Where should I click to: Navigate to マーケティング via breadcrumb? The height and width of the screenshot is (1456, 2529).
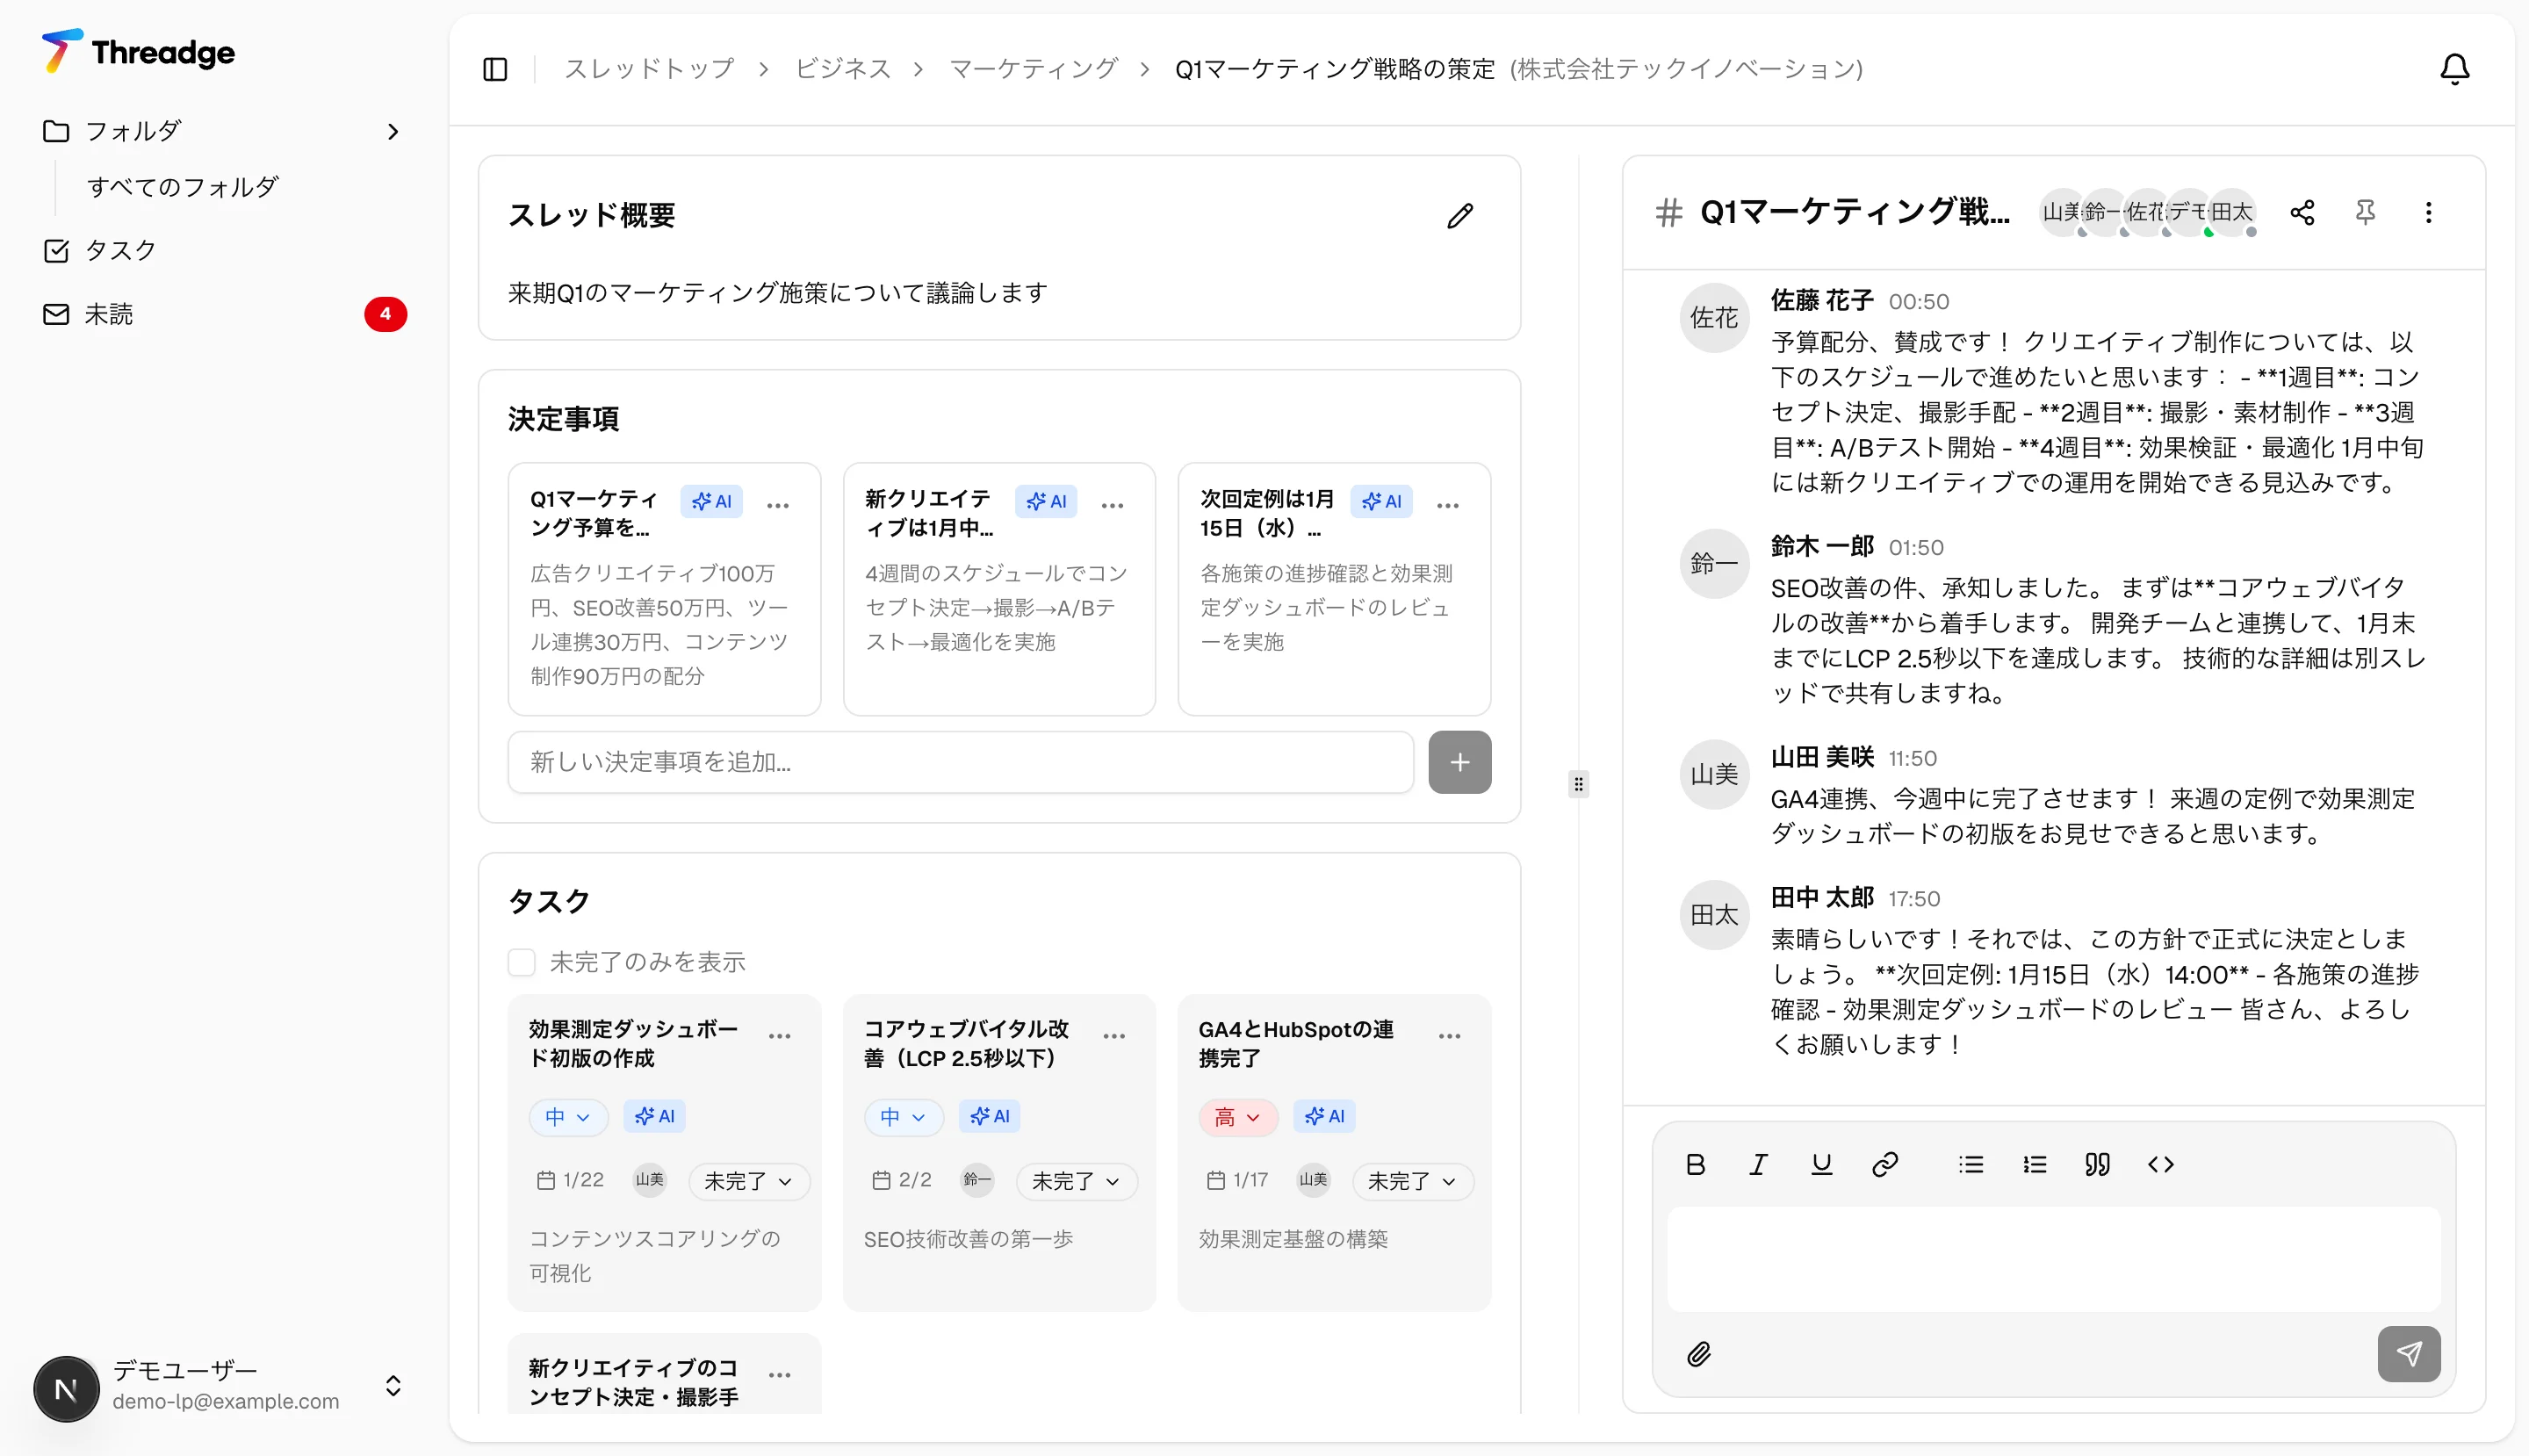tap(1032, 68)
